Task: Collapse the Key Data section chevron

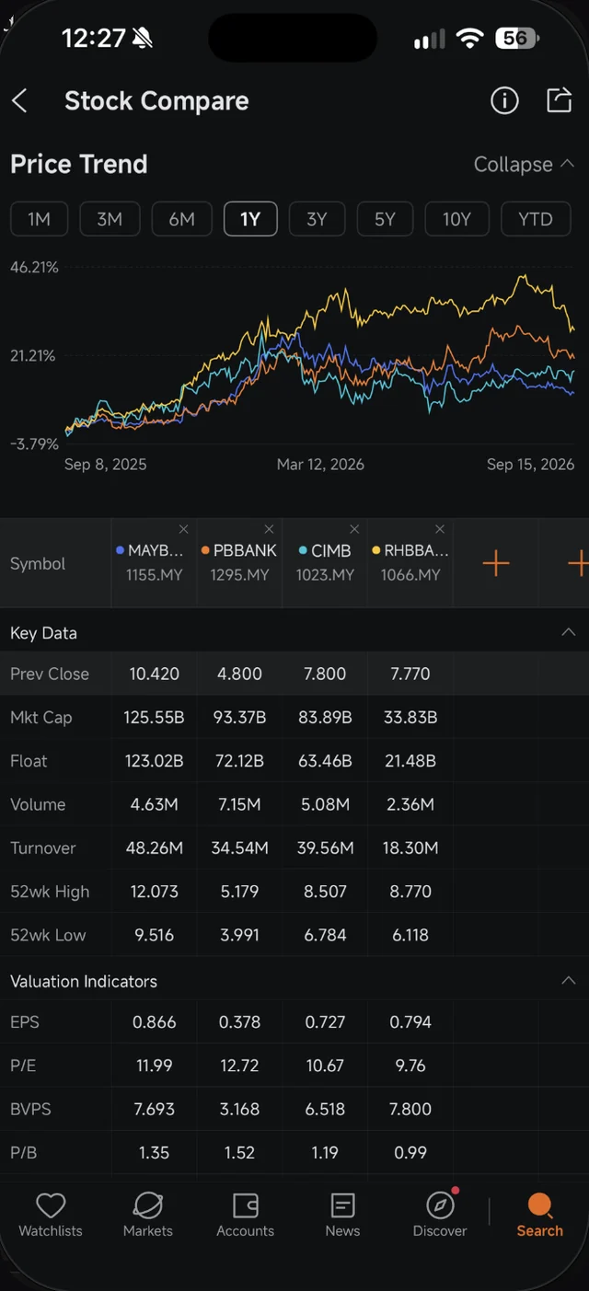Action: pyautogui.click(x=569, y=632)
